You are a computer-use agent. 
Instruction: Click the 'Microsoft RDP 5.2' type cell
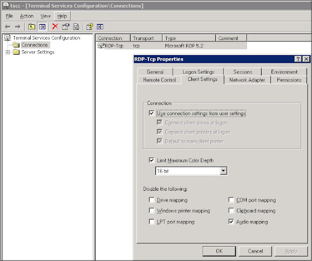pyautogui.click(x=184, y=46)
